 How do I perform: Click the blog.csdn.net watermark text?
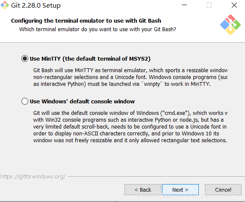click(x=189, y=194)
